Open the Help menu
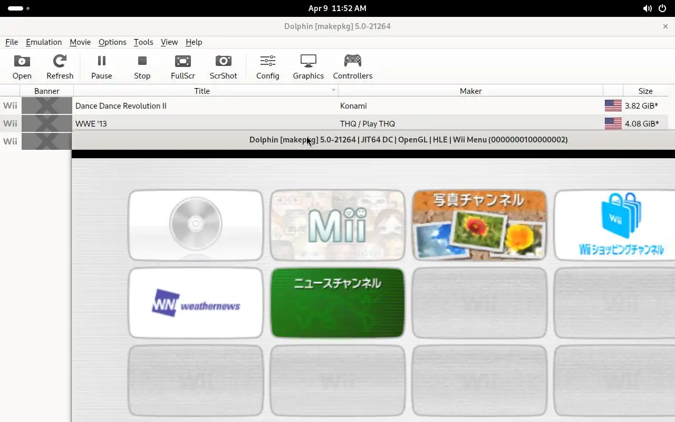Viewport: 675px width, 422px height. (194, 42)
